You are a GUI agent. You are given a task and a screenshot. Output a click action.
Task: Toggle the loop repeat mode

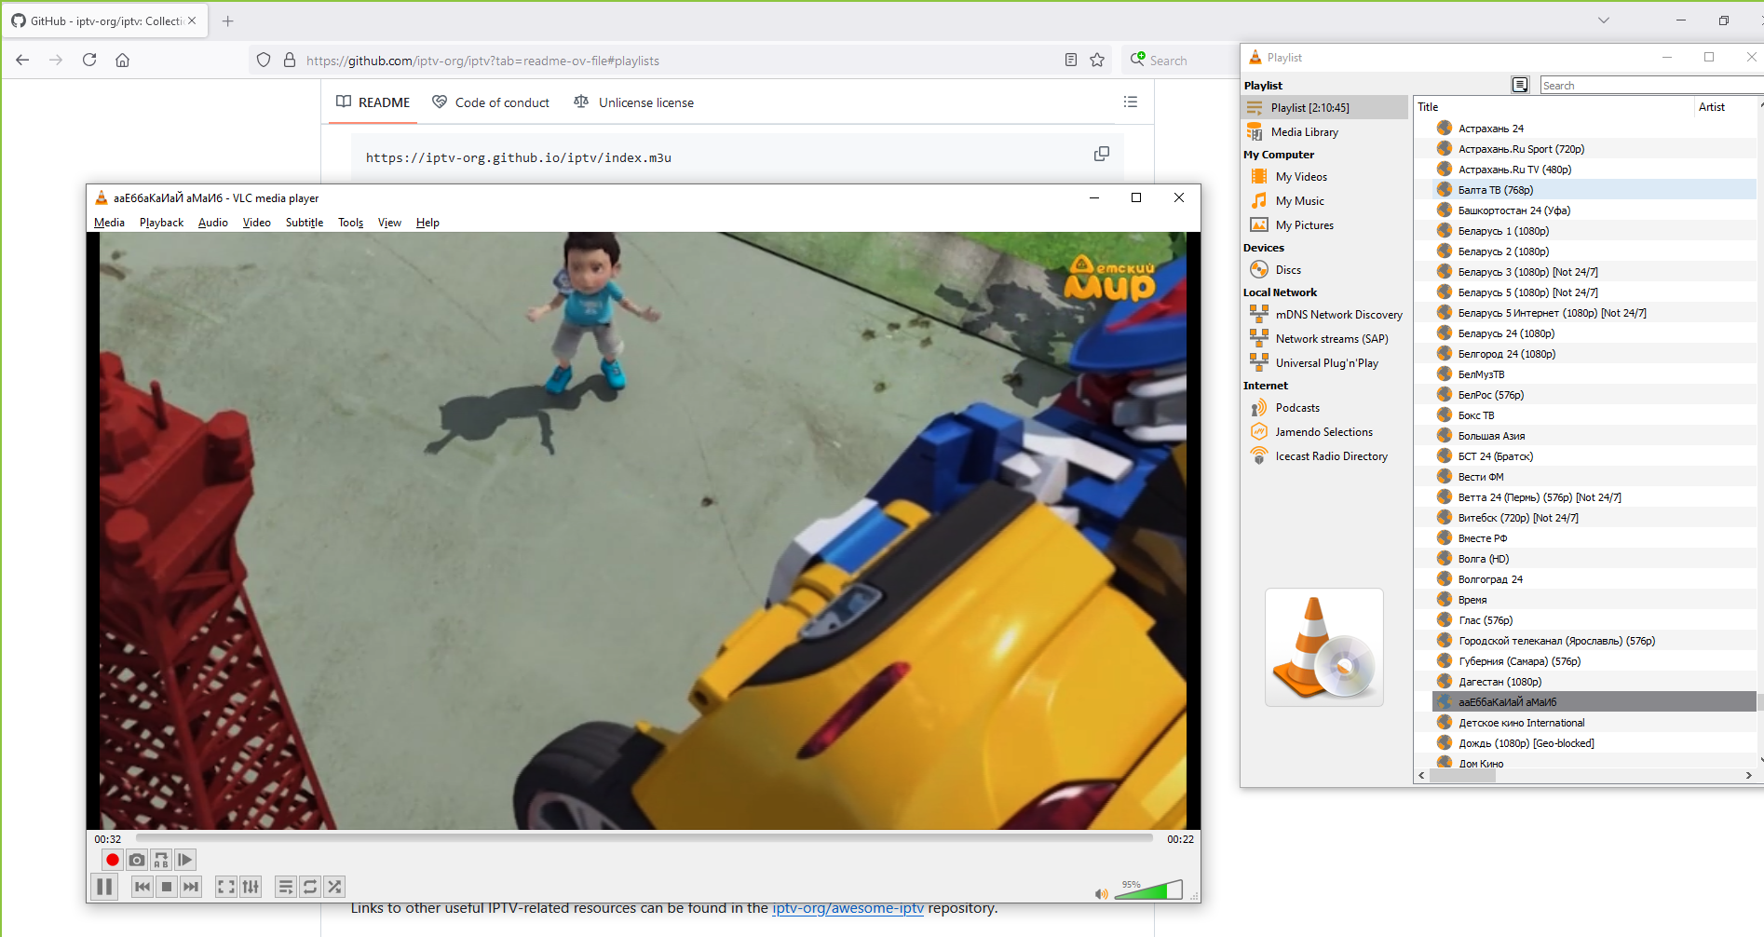click(310, 887)
